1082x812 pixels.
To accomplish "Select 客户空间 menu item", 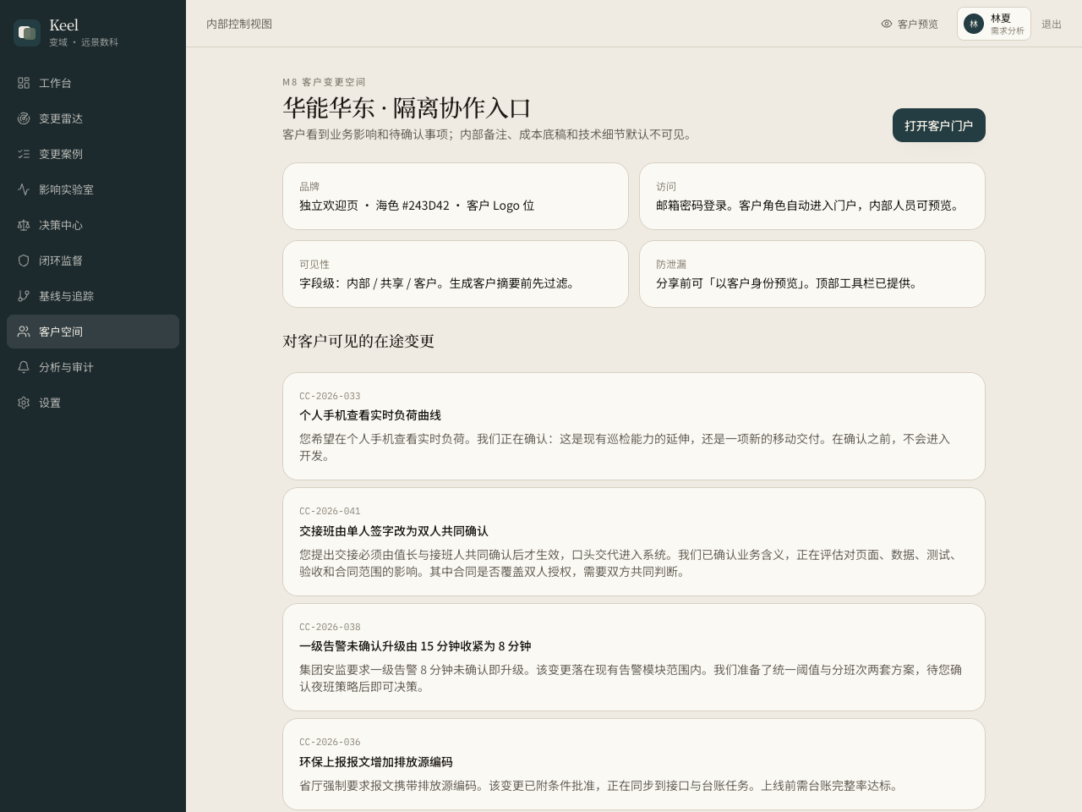I will (x=93, y=332).
